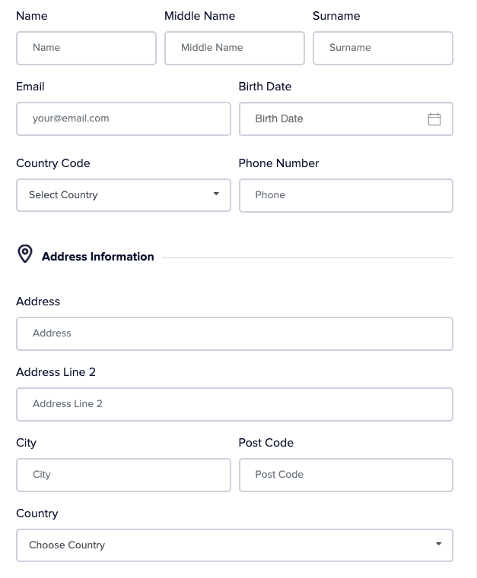Focus the Post Code input
Screen dimensions: 477x578
[346, 475]
